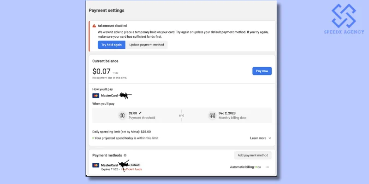
Task: Click the calendar icon for monthly billing date
Action: (212, 115)
